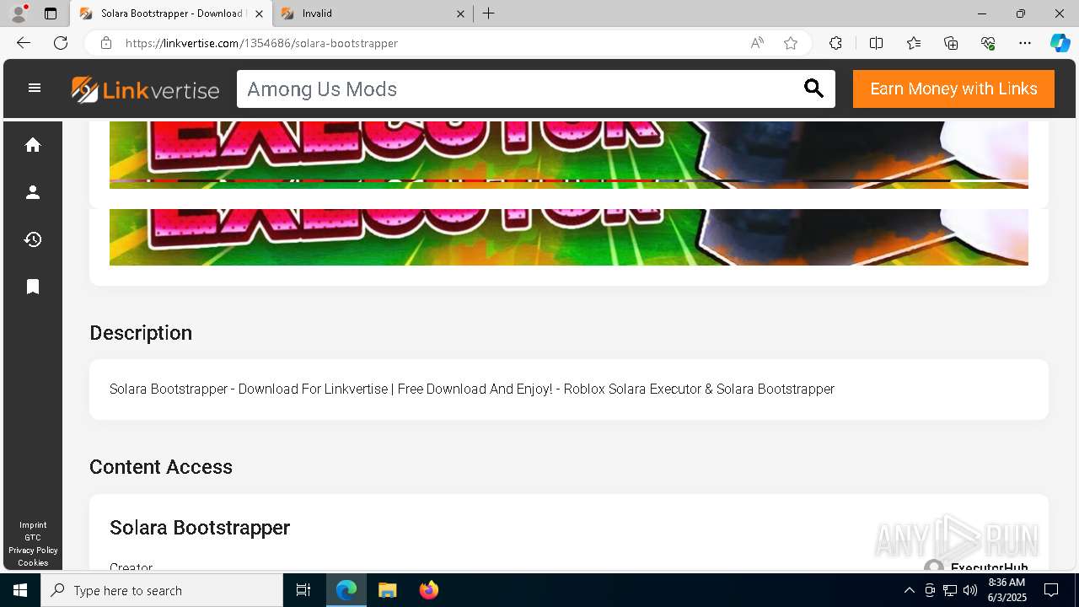This screenshot has width=1079, height=607.
Task: Click the Content Access heading
Action: click(x=161, y=467)
